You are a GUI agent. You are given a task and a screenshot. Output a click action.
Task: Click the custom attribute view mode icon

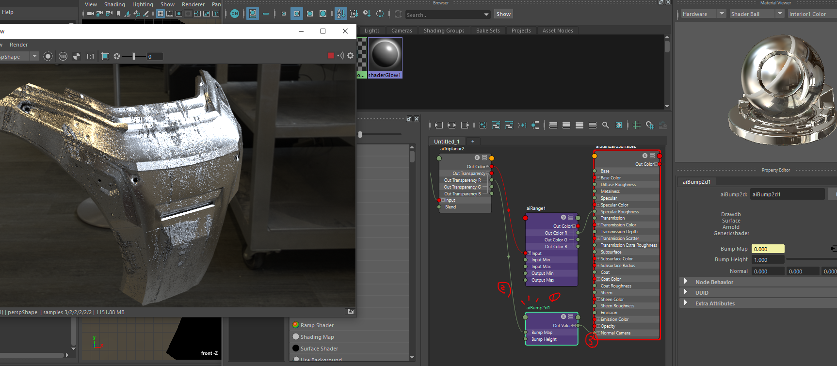click(593, 125)
